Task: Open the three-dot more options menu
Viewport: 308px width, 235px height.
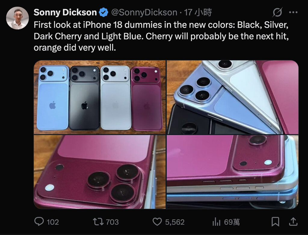Action: coord(293,12)
